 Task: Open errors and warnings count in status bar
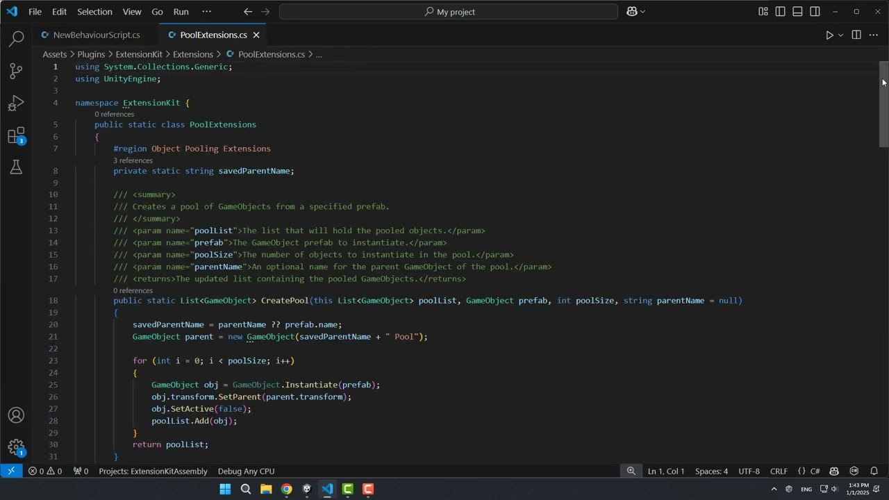[45, 471]
